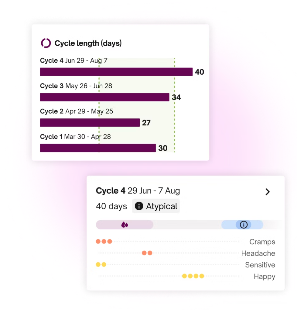Click the info icon in blue timeline segment

[x=244, y=225]
